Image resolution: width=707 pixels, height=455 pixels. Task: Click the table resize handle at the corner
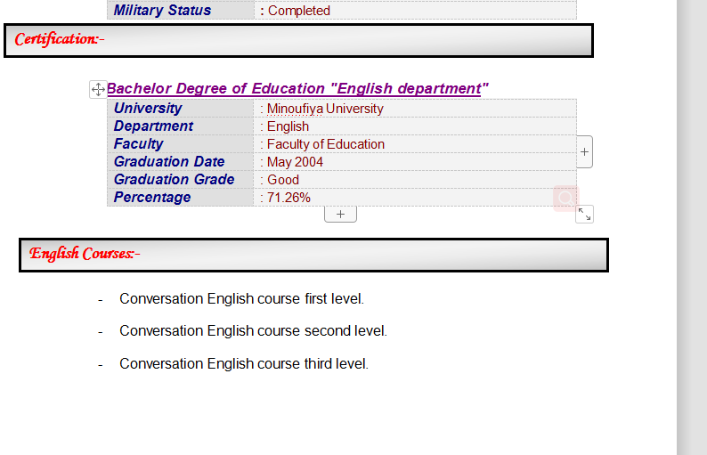point(584,214)
